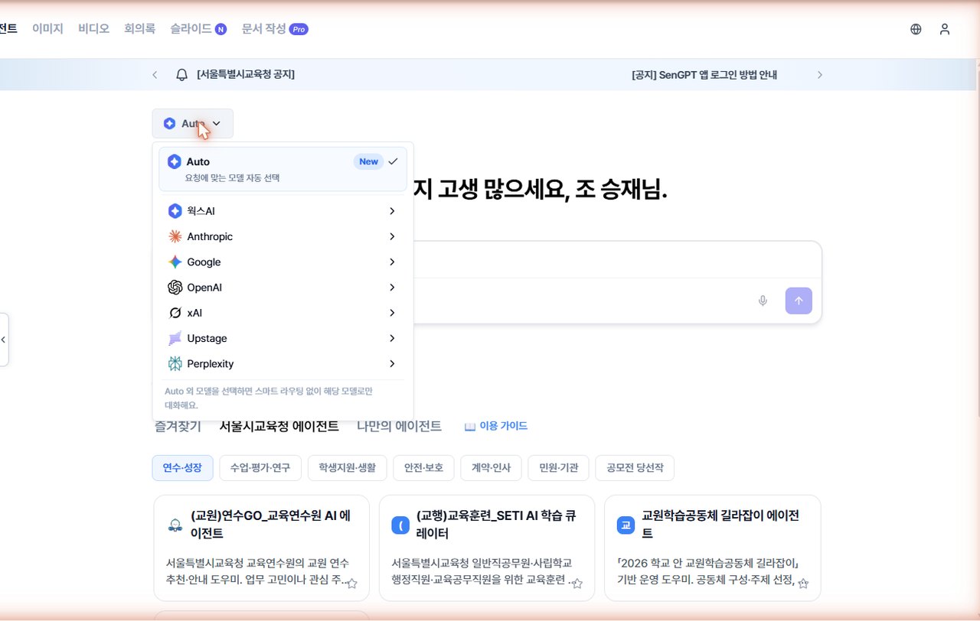Screen dimensions: 980x621
Task: Expand the left sidebar panel handle
Action: point(4,340)
